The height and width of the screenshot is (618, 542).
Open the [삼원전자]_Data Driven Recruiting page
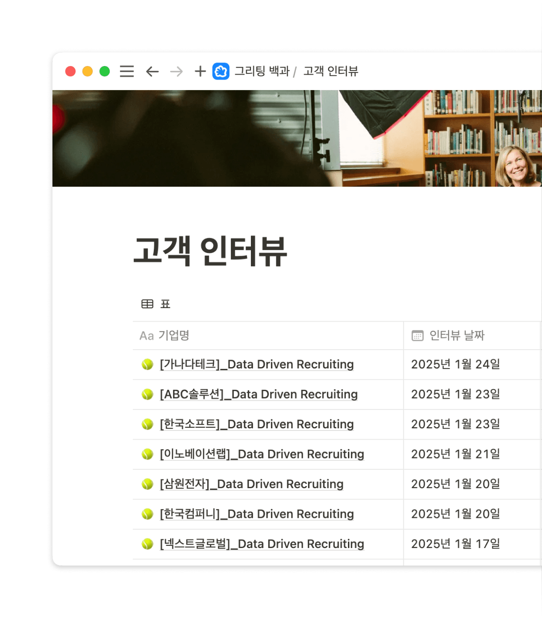(x=251, y=484)
